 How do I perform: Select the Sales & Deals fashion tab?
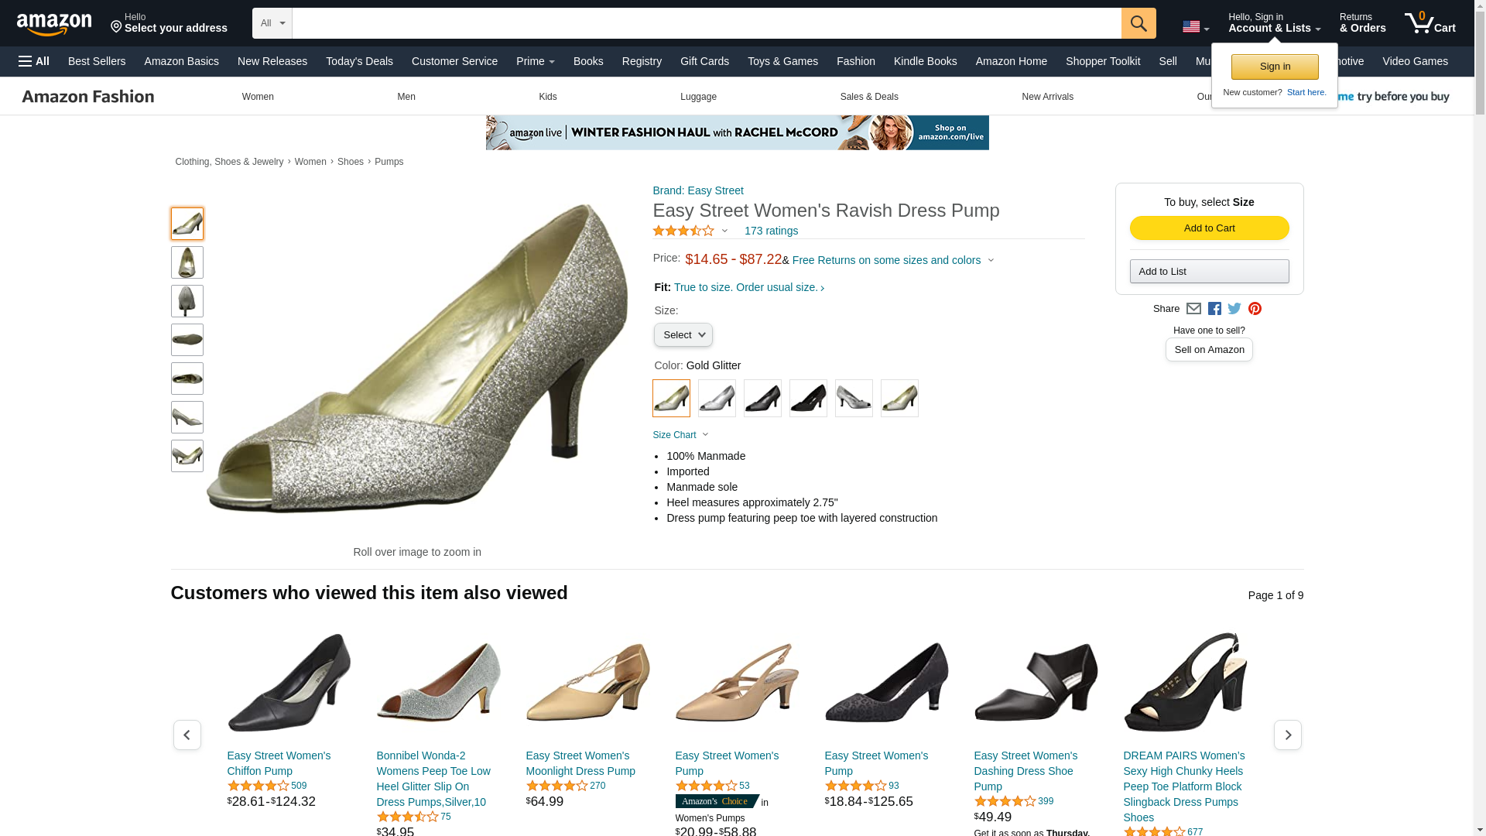869,97
